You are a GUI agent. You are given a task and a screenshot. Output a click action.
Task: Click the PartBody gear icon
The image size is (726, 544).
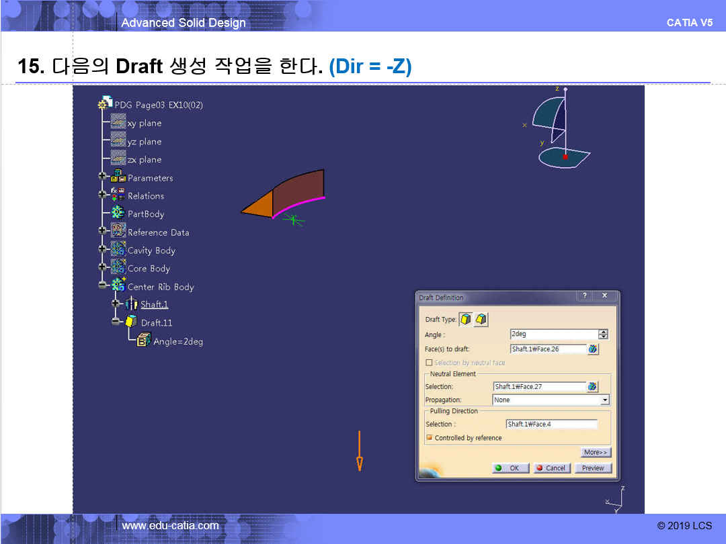pos(118,214)
